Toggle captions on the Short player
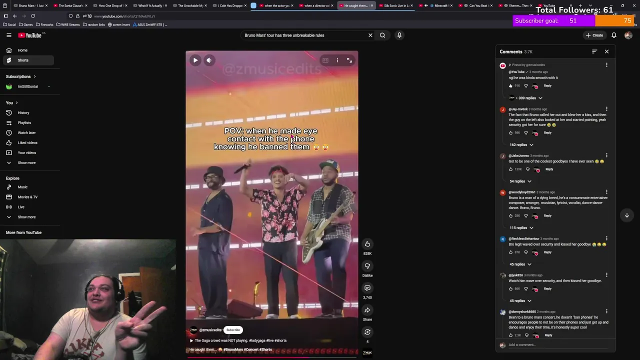The image size is (640, 360). click(x=325, y=60)
